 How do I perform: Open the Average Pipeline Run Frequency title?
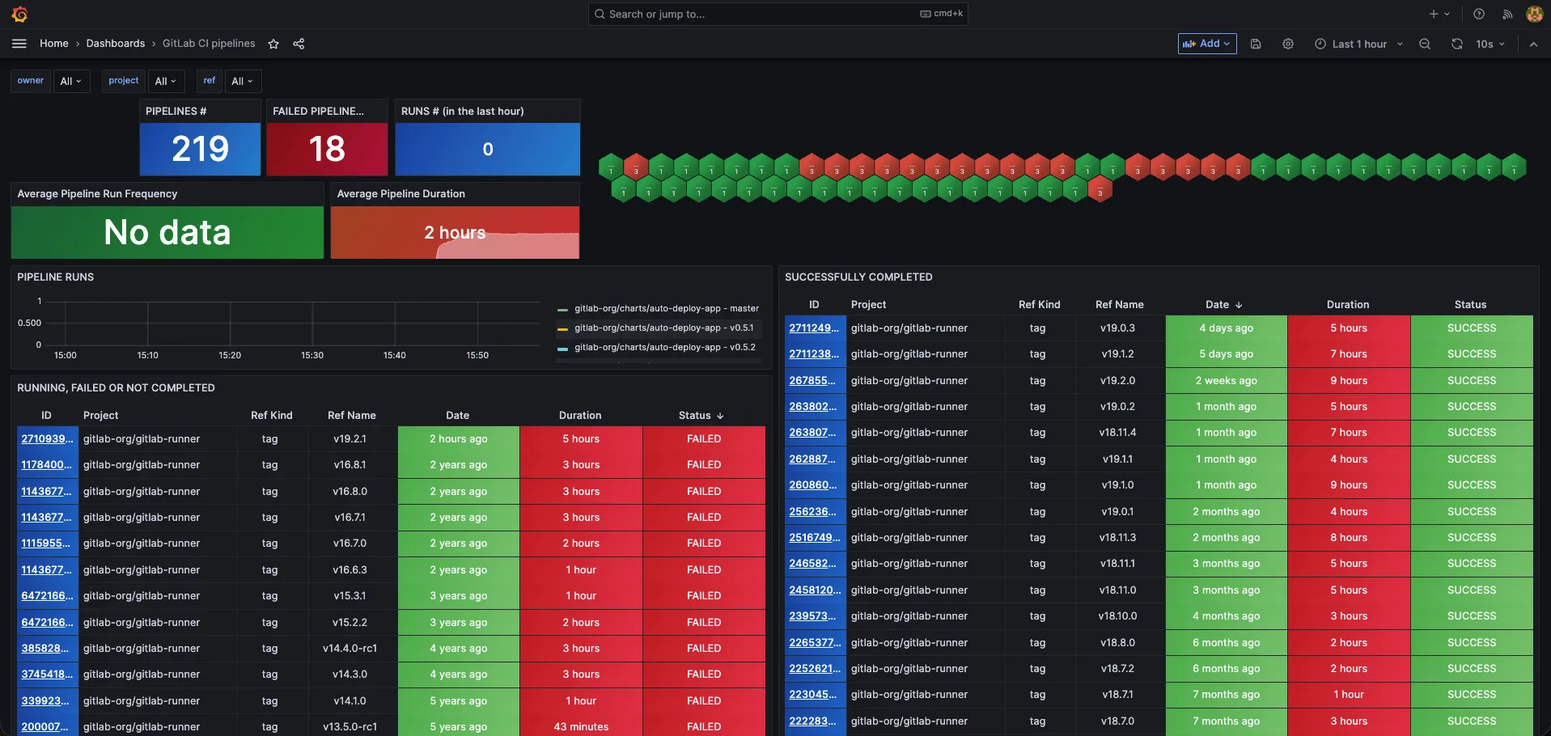[x=97, y=193]
